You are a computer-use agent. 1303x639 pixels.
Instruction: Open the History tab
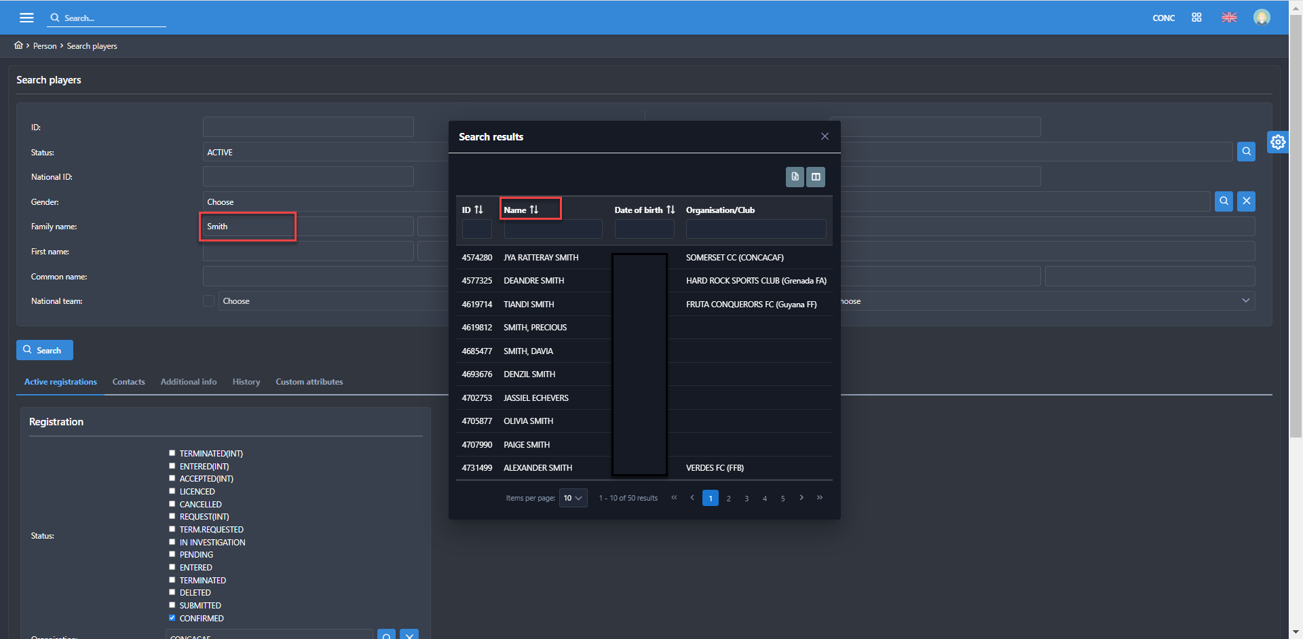coord(246,382)
